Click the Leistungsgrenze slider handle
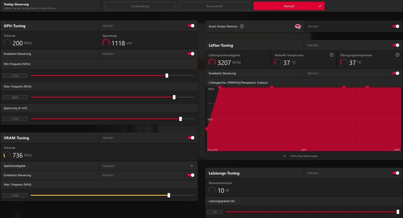The height and width of the screenshot is (218, 403). pos(398,212)
